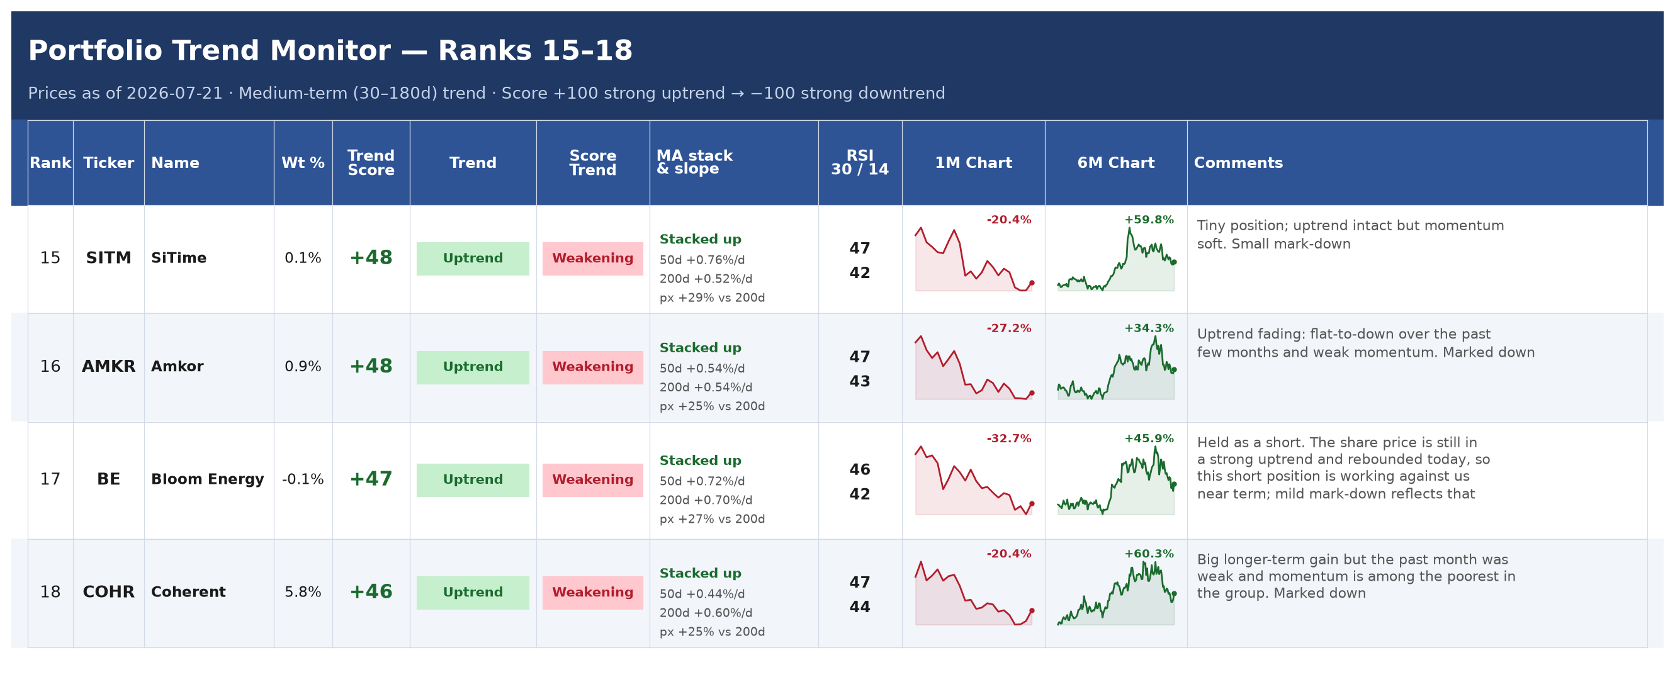Click the RSI 14 value 43 for AMKR

coord(860,381)
